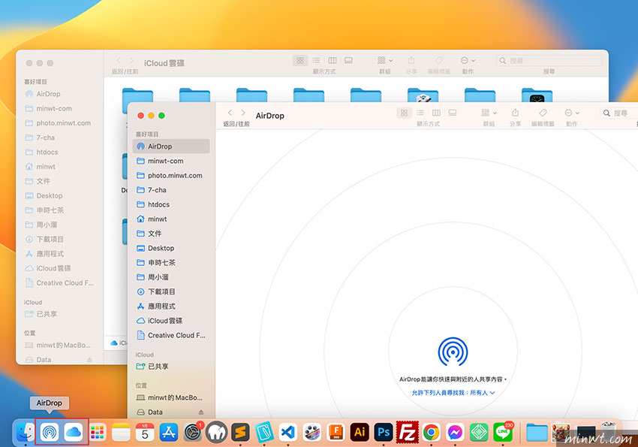This screenshot has width=638, height=447.
Task: Click Share icon in AirDrop window toolbar
Action: (515, 113)
